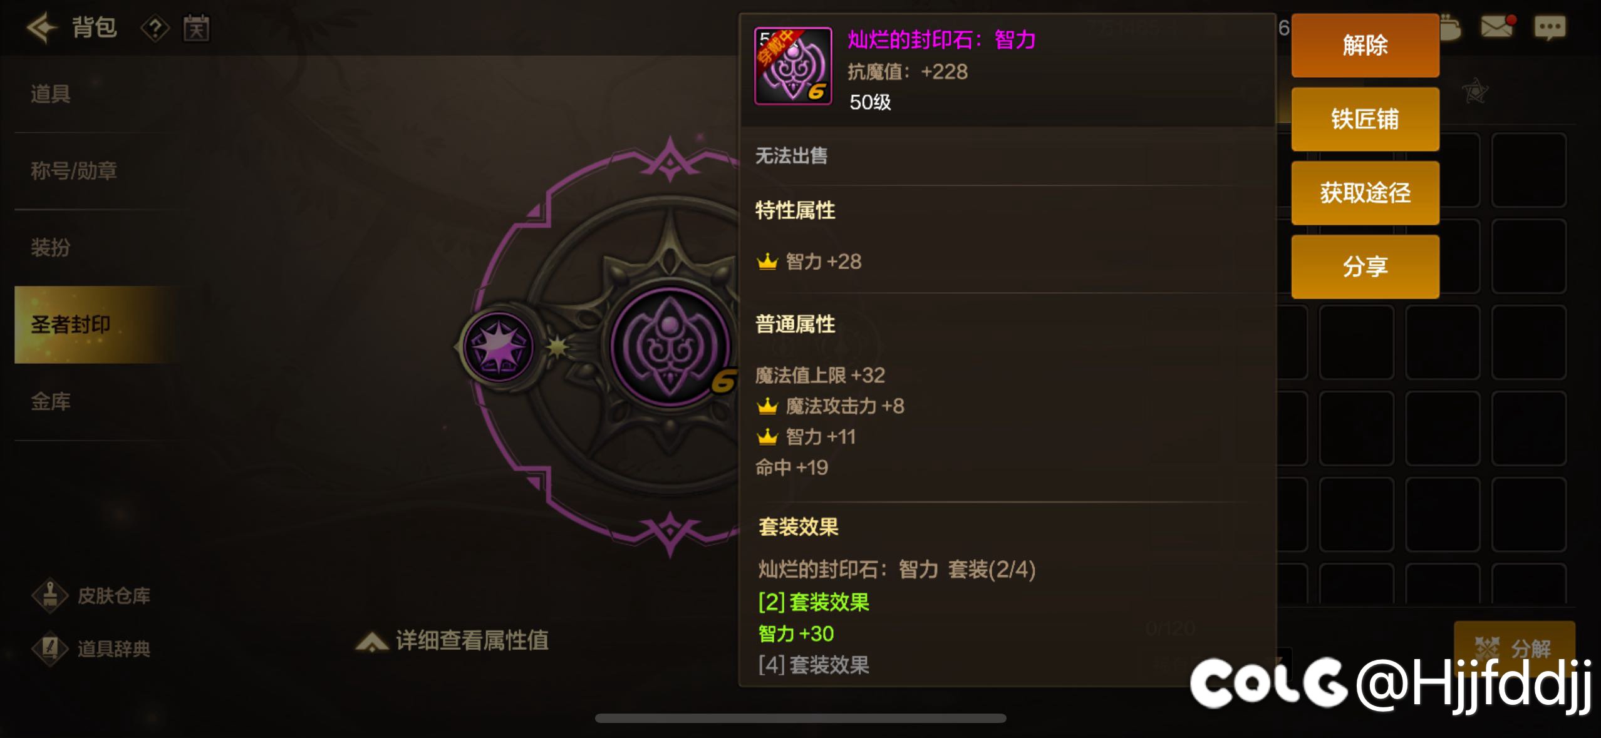Screen dimensions: 1601x738
Task: Expand 详细查看属性值 attribute details
Action: [x=452, y=640]
